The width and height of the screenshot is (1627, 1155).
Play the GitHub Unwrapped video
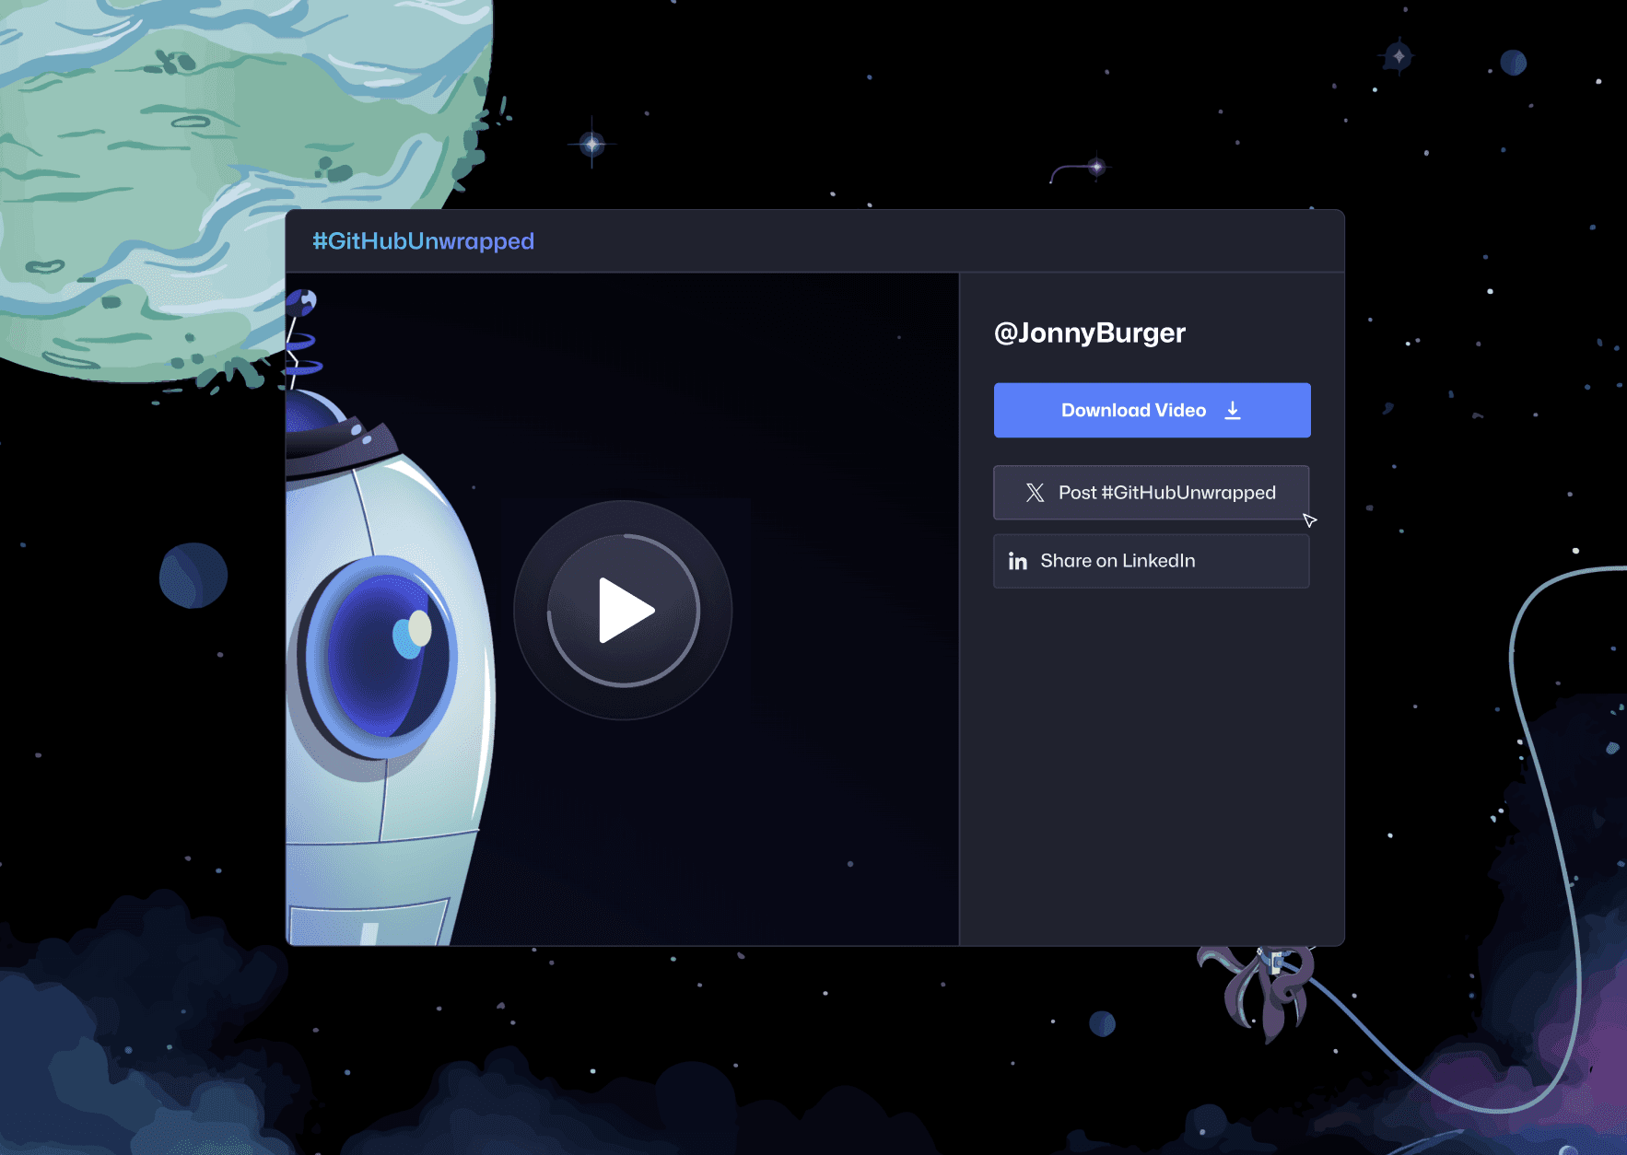point(623,610)
